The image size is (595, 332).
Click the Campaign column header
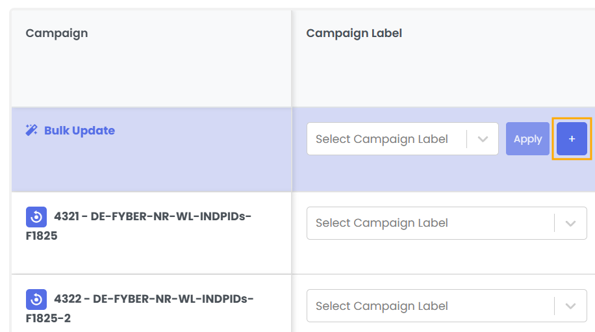coord(57,33)
